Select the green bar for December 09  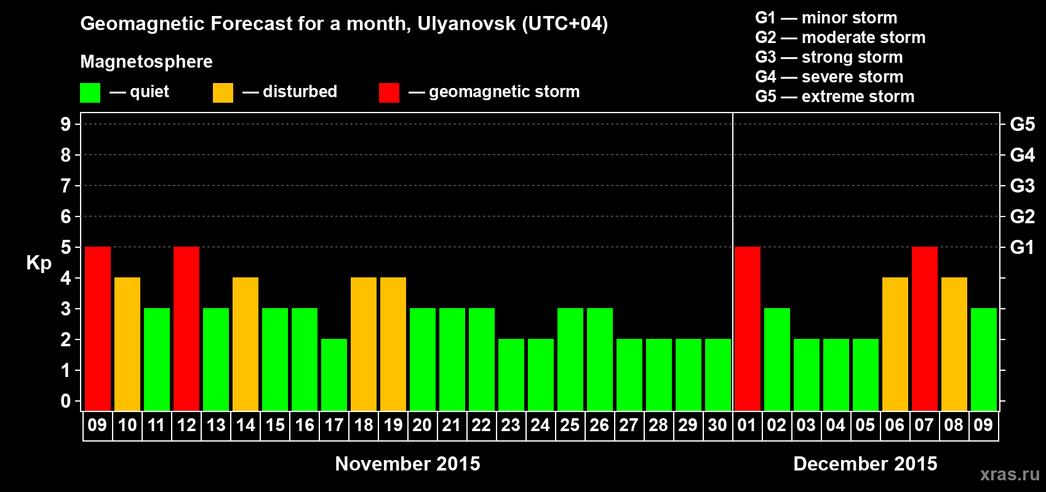(984, 359)
